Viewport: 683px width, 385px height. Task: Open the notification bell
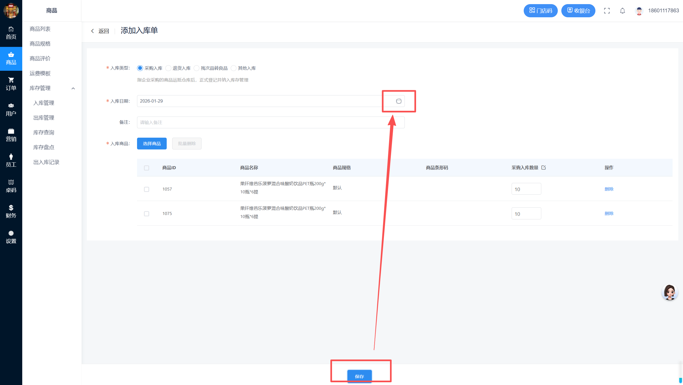coord(622,11)
